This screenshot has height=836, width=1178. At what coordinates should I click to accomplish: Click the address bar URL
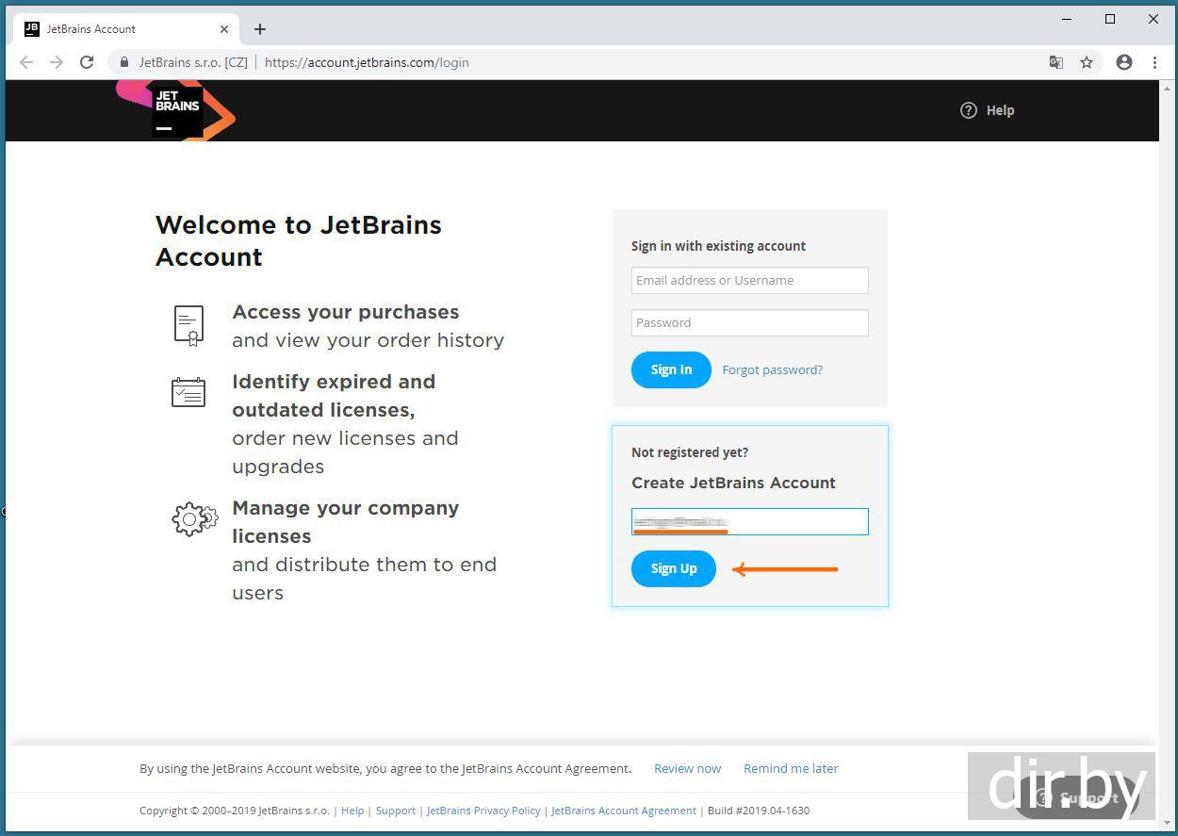tap(367, 62)
